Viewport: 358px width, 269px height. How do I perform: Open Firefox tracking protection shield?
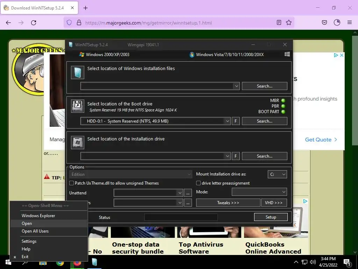pos(69,23)
